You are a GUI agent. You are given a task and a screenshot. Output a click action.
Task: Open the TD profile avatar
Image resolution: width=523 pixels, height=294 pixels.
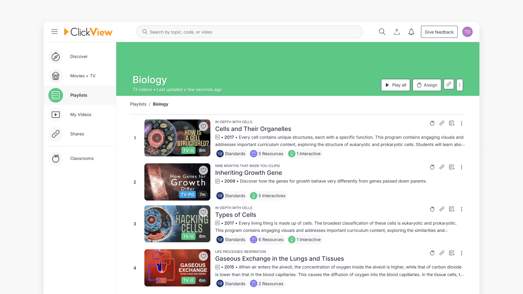pyautogui.click(x=467, y=32)
